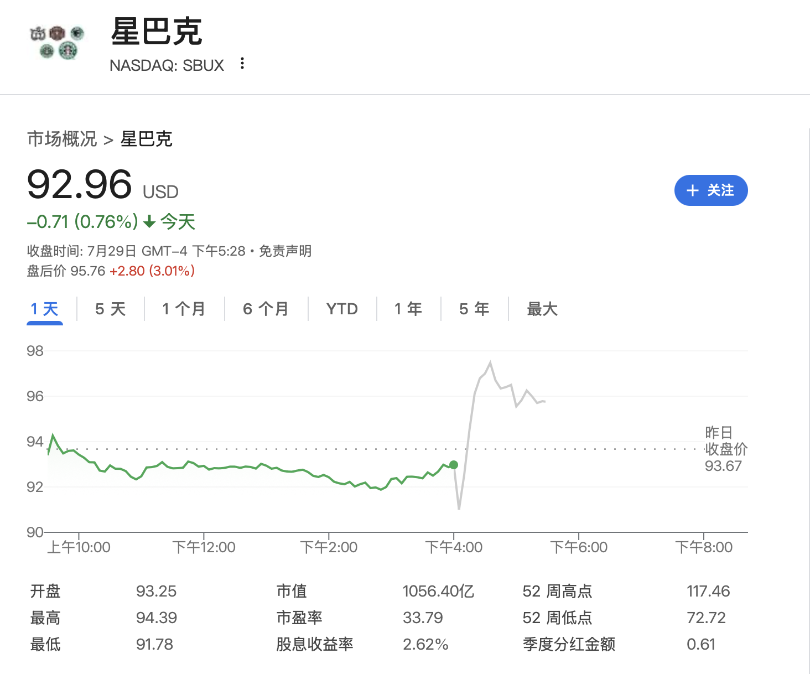Click the down arrow beside 今天

(x=149, y=222)
